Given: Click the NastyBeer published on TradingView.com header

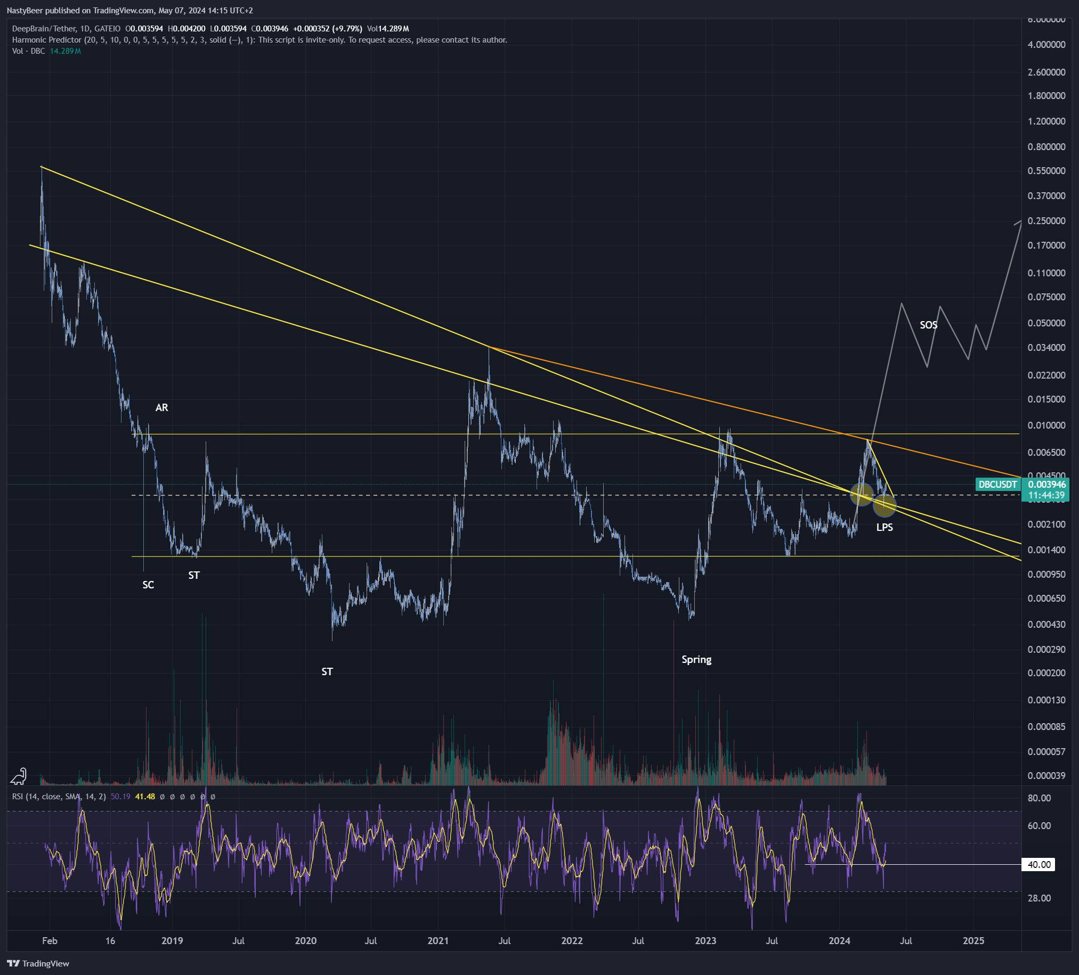Looking at the screenshot, I should (x=129, y=11).
